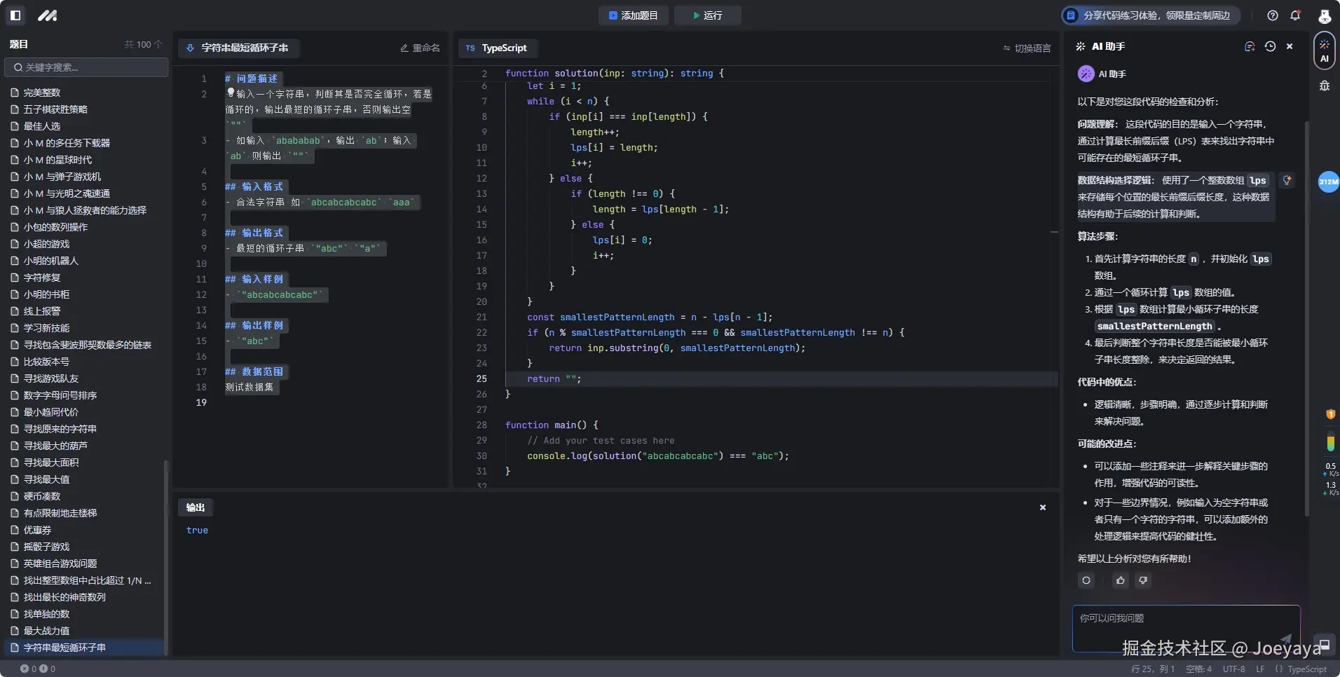Like the AI response with thumbs up
The height and width of the screenshot is (677, 1340).
pyautogui.click(x=1121, y=580)
